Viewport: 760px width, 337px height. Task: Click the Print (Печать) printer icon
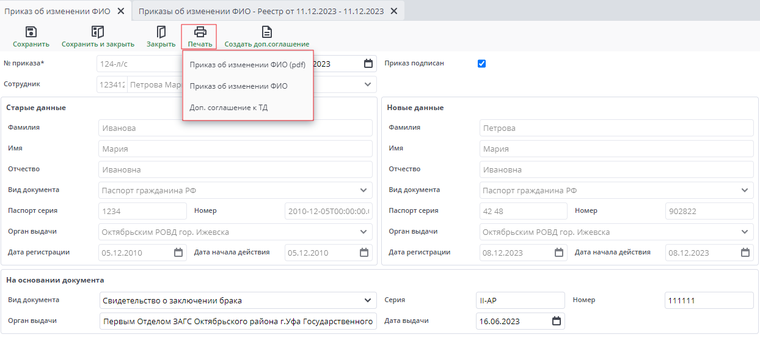200,32
